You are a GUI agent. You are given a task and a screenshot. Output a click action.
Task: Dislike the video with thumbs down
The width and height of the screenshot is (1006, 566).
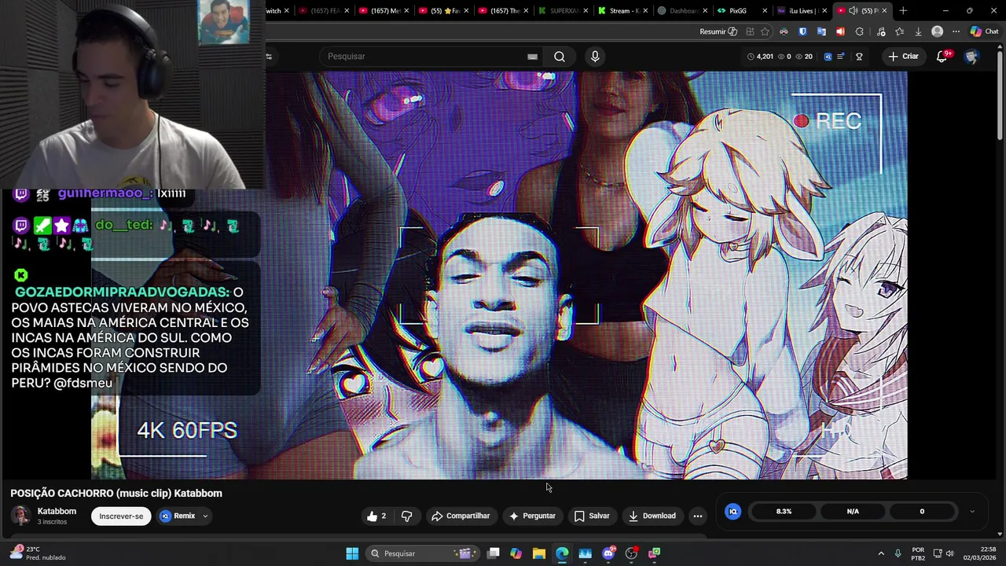coord(406,516)
